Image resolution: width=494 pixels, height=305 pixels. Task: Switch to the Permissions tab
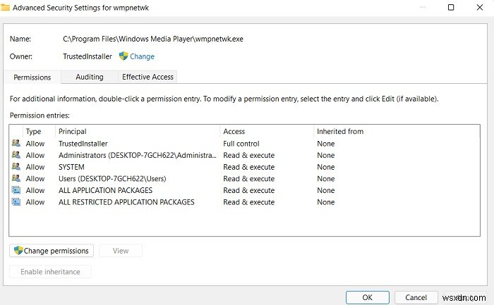[x=32, y=77]
